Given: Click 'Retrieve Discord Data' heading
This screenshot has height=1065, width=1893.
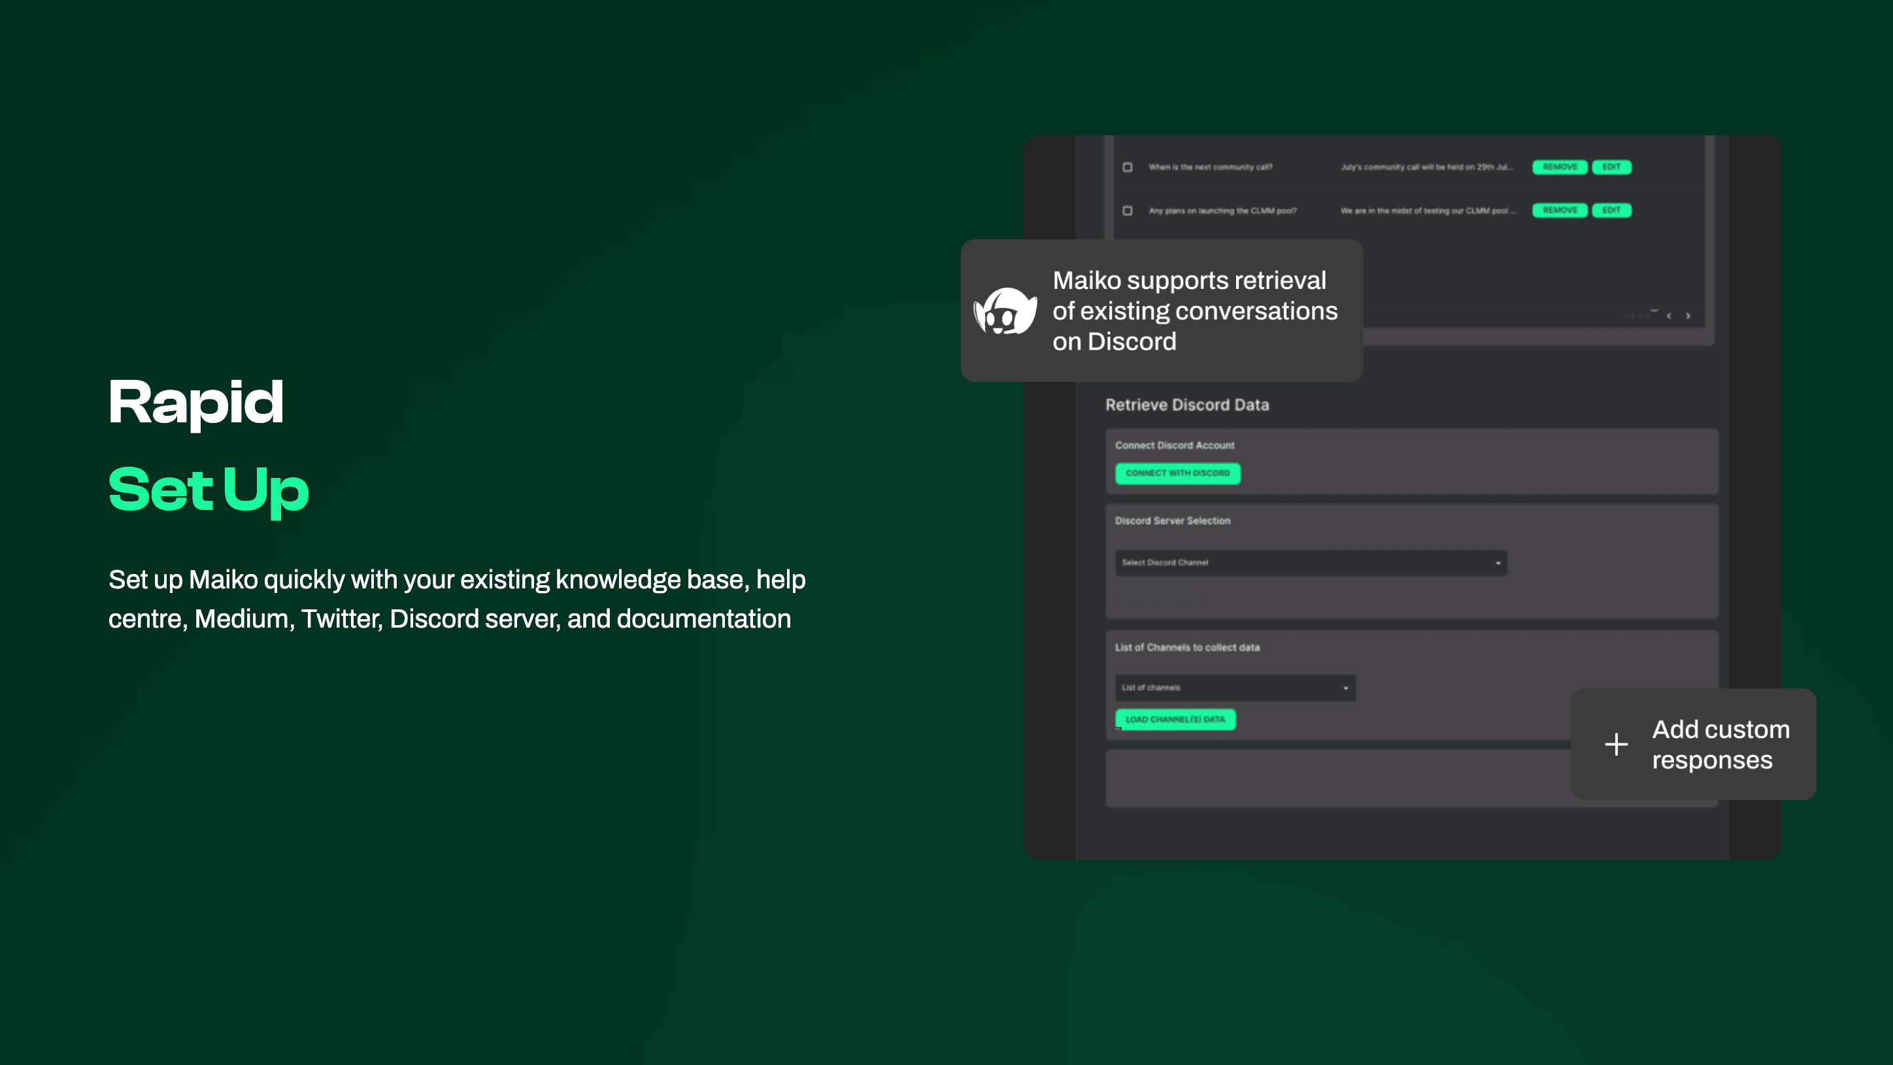Looking at the screenshot, I should click(1187, 405).
